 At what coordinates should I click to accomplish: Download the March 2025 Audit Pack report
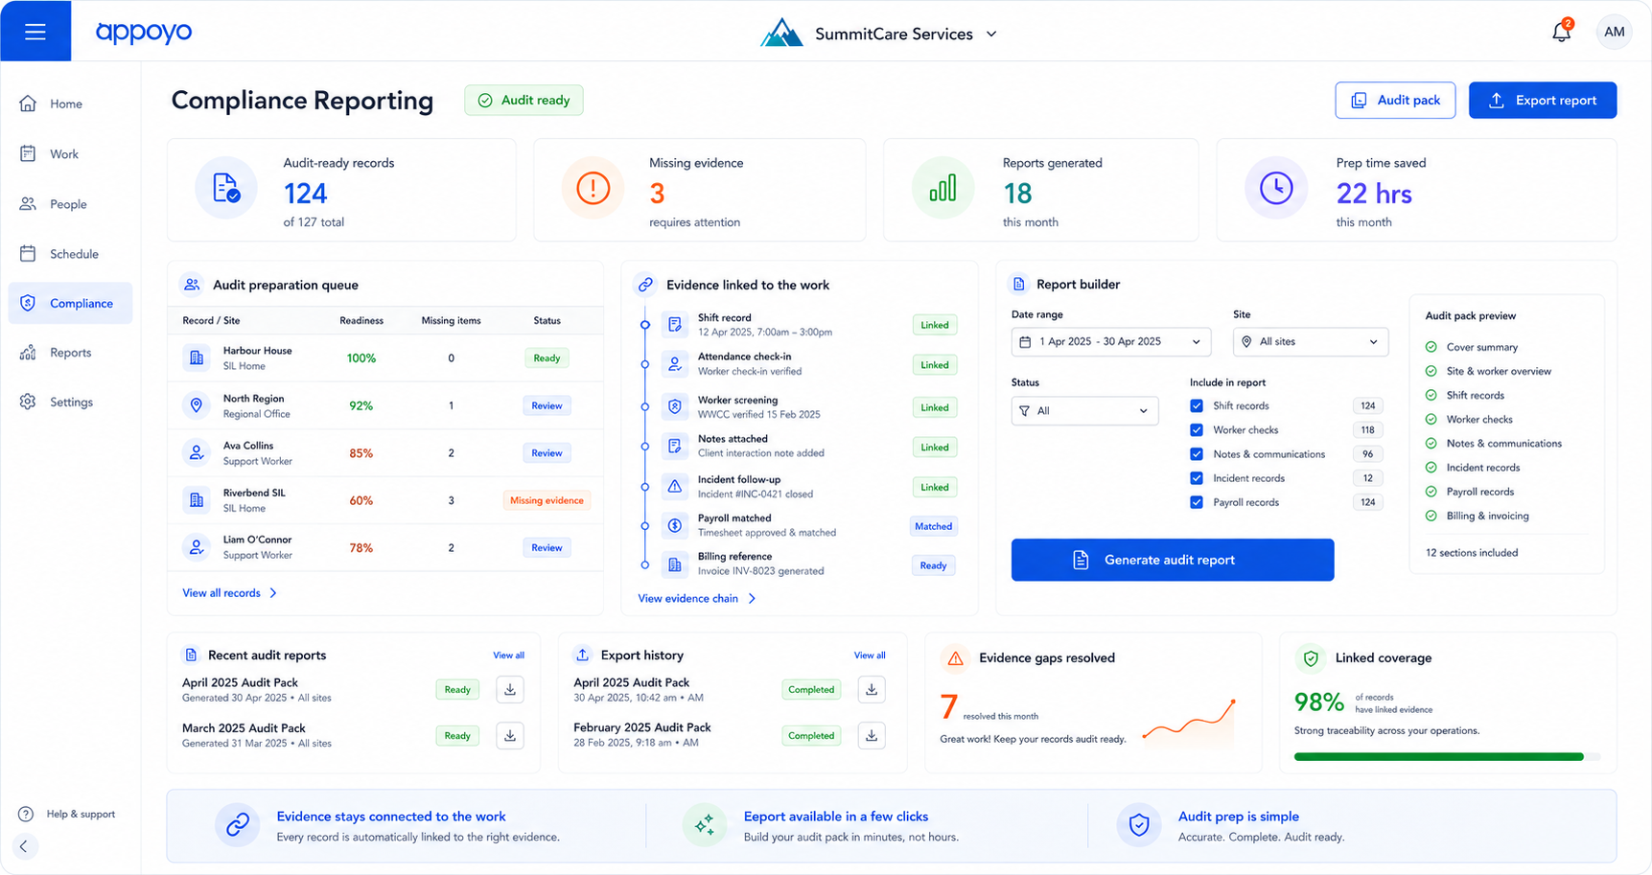pyautogui.click(x=510, y=735)
